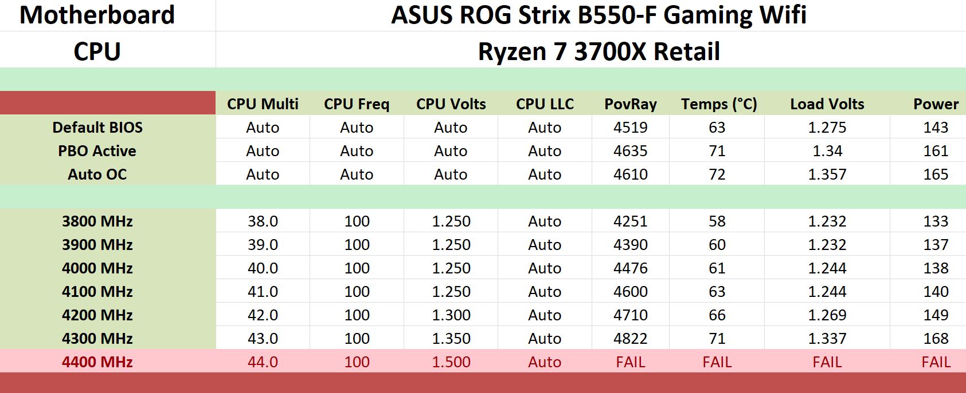Image resolution: width=966 pixels, height=393 pixels.
Task: Click the PBO Active row label
Action: (97, 151)
